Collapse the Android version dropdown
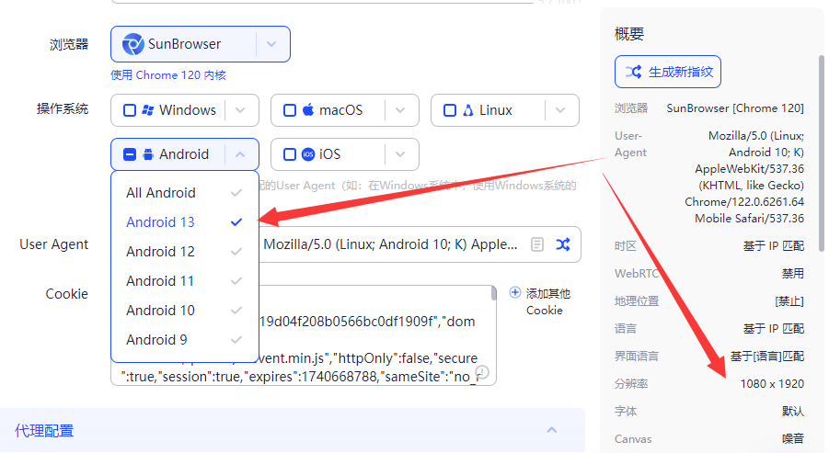The image size is (829, 453). coord(240,154)
